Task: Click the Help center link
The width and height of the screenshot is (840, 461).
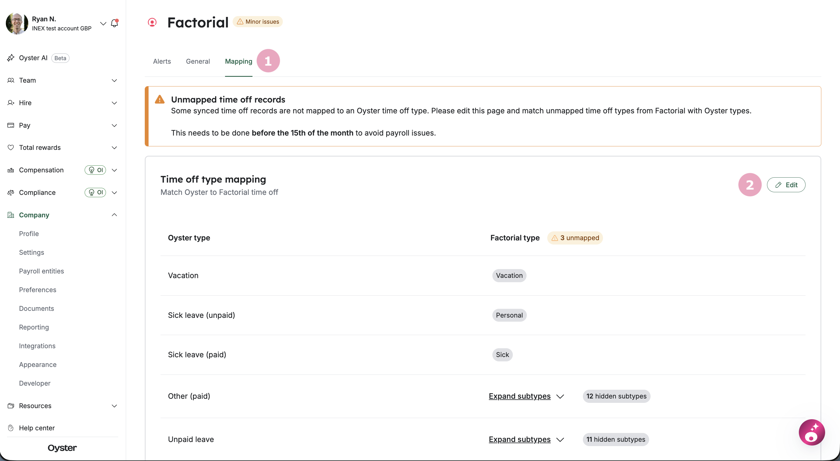Action: click(37, 428)
